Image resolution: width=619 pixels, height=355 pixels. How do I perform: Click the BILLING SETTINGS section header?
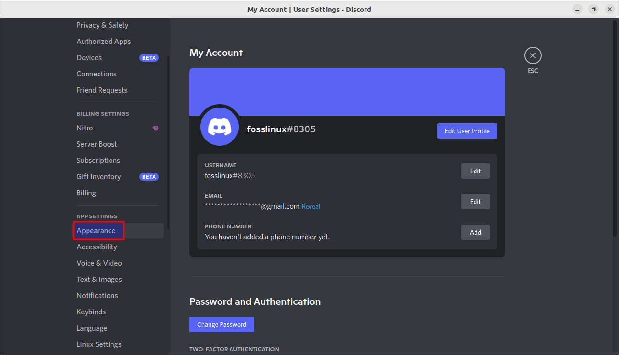click(103, 114)
